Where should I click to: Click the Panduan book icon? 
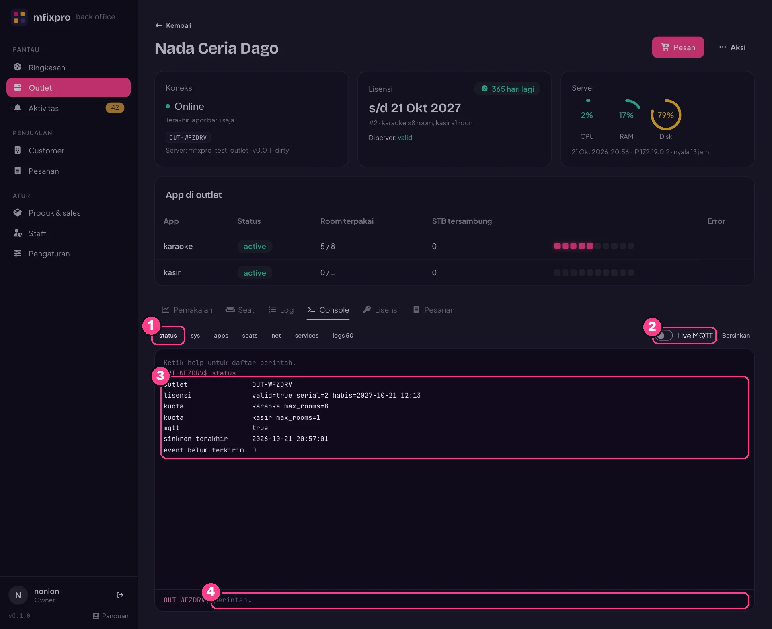pyautogui.click(x=96, y=616)
